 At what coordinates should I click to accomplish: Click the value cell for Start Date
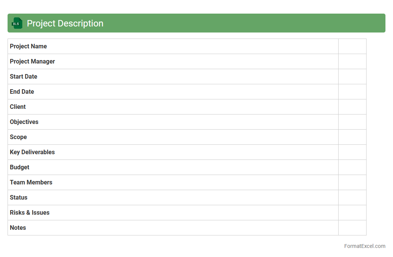[352, 77]
